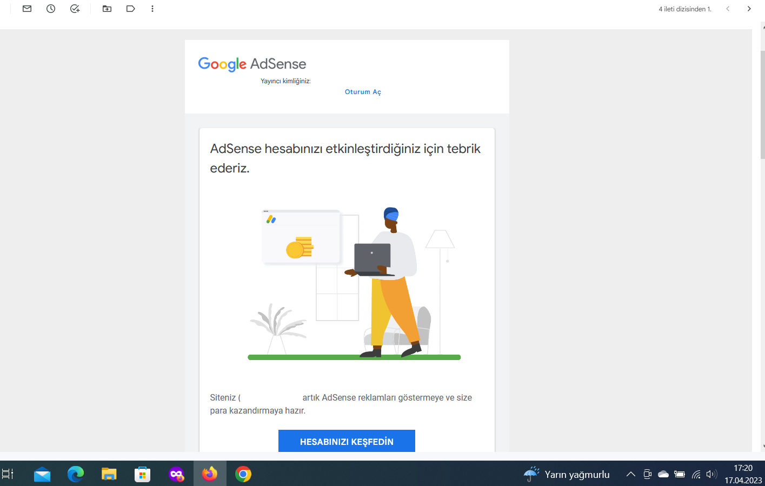The image size is (765, 486).
Task: Open Microsoft Store from the taskbar
Action: (142, 474)
